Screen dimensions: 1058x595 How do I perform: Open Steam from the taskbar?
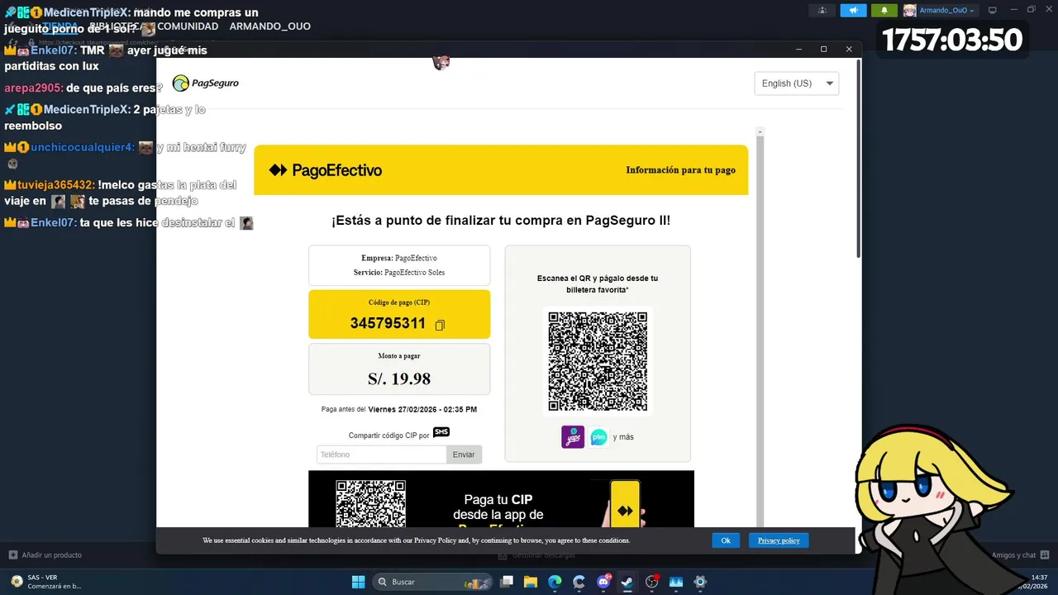pos(627,582)
